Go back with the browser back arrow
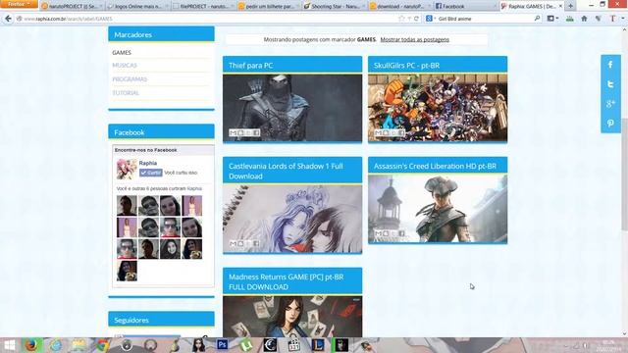Viewport: 628px width, 353px height. pyautogui.click(x=8, y=19)
